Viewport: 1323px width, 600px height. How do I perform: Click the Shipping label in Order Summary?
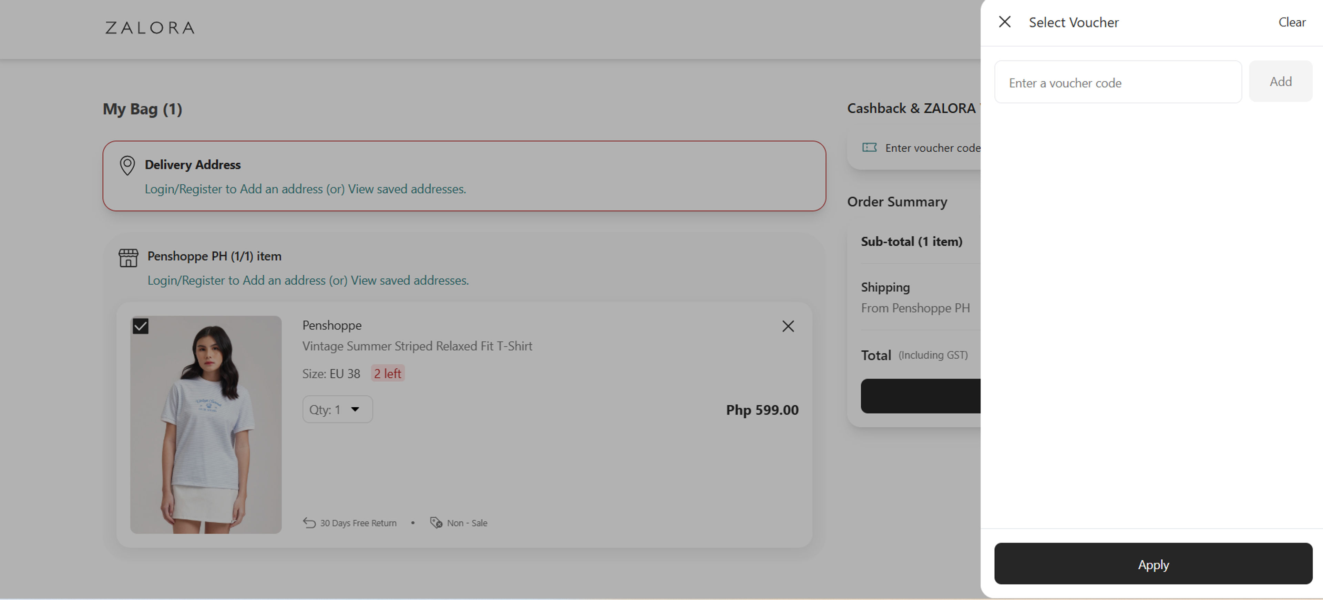coord(885,288)
